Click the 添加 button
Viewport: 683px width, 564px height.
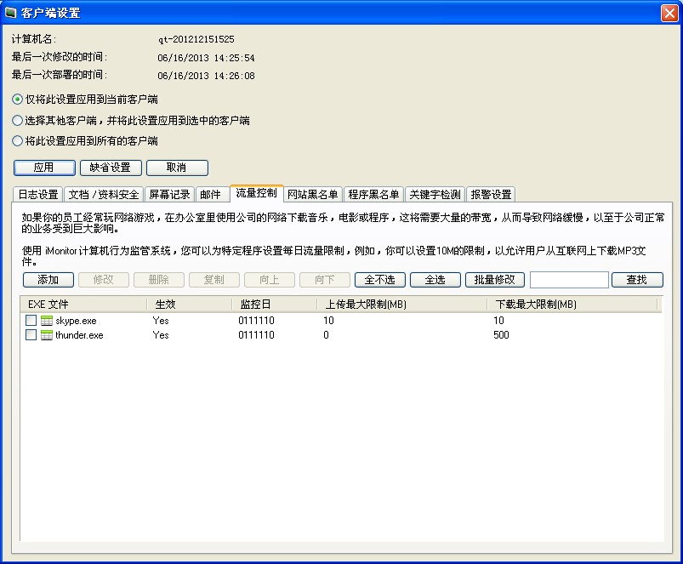48,280
